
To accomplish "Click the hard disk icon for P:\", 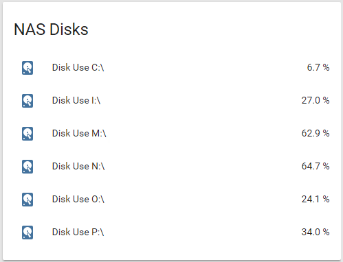I will click(27, 233).
